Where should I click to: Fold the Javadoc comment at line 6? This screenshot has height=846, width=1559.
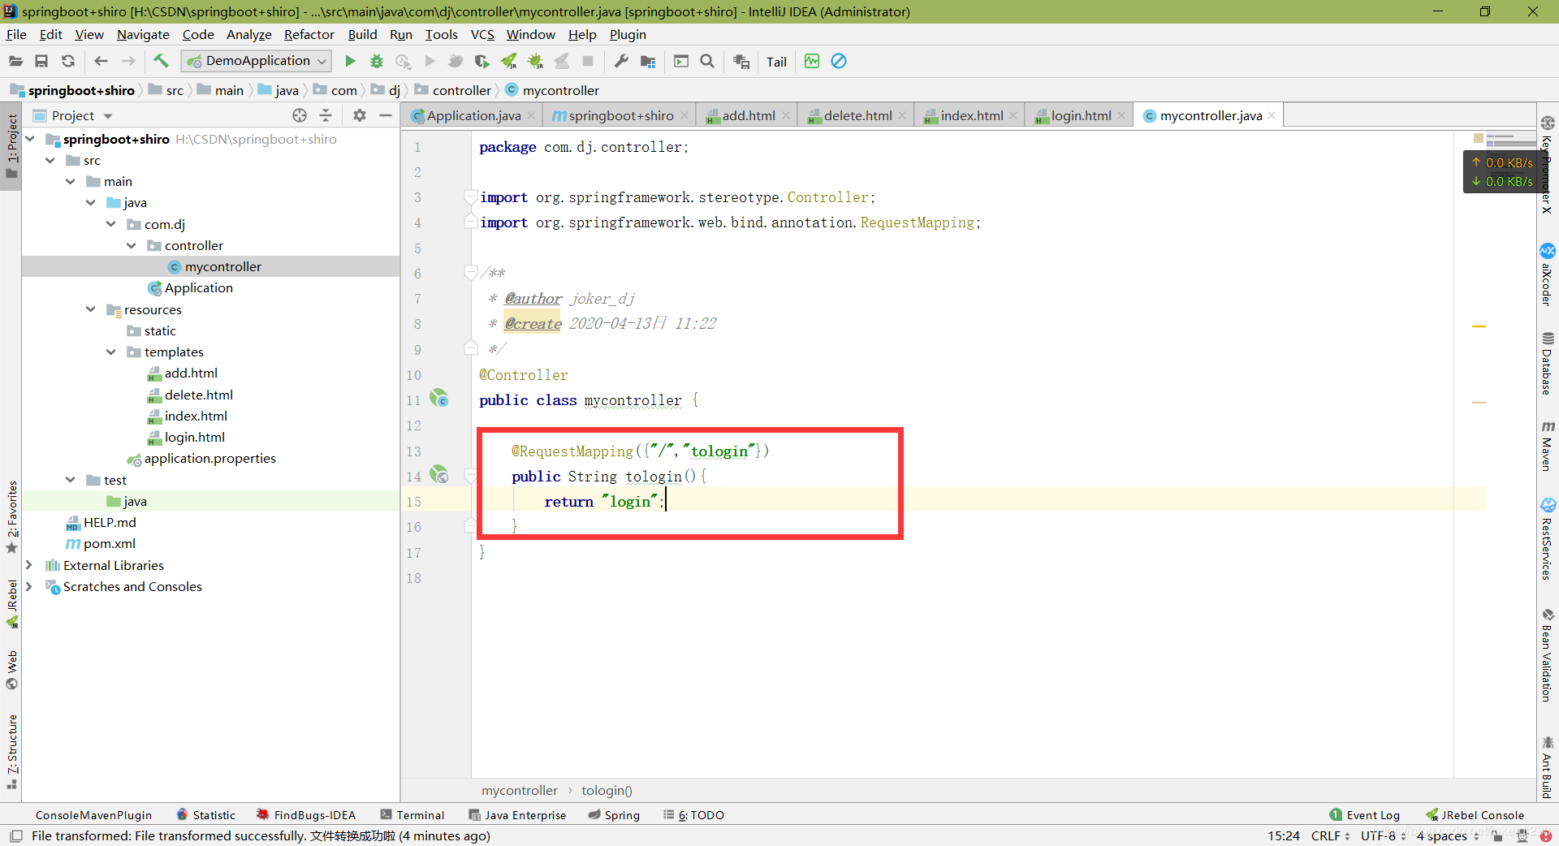pos(470,273)
